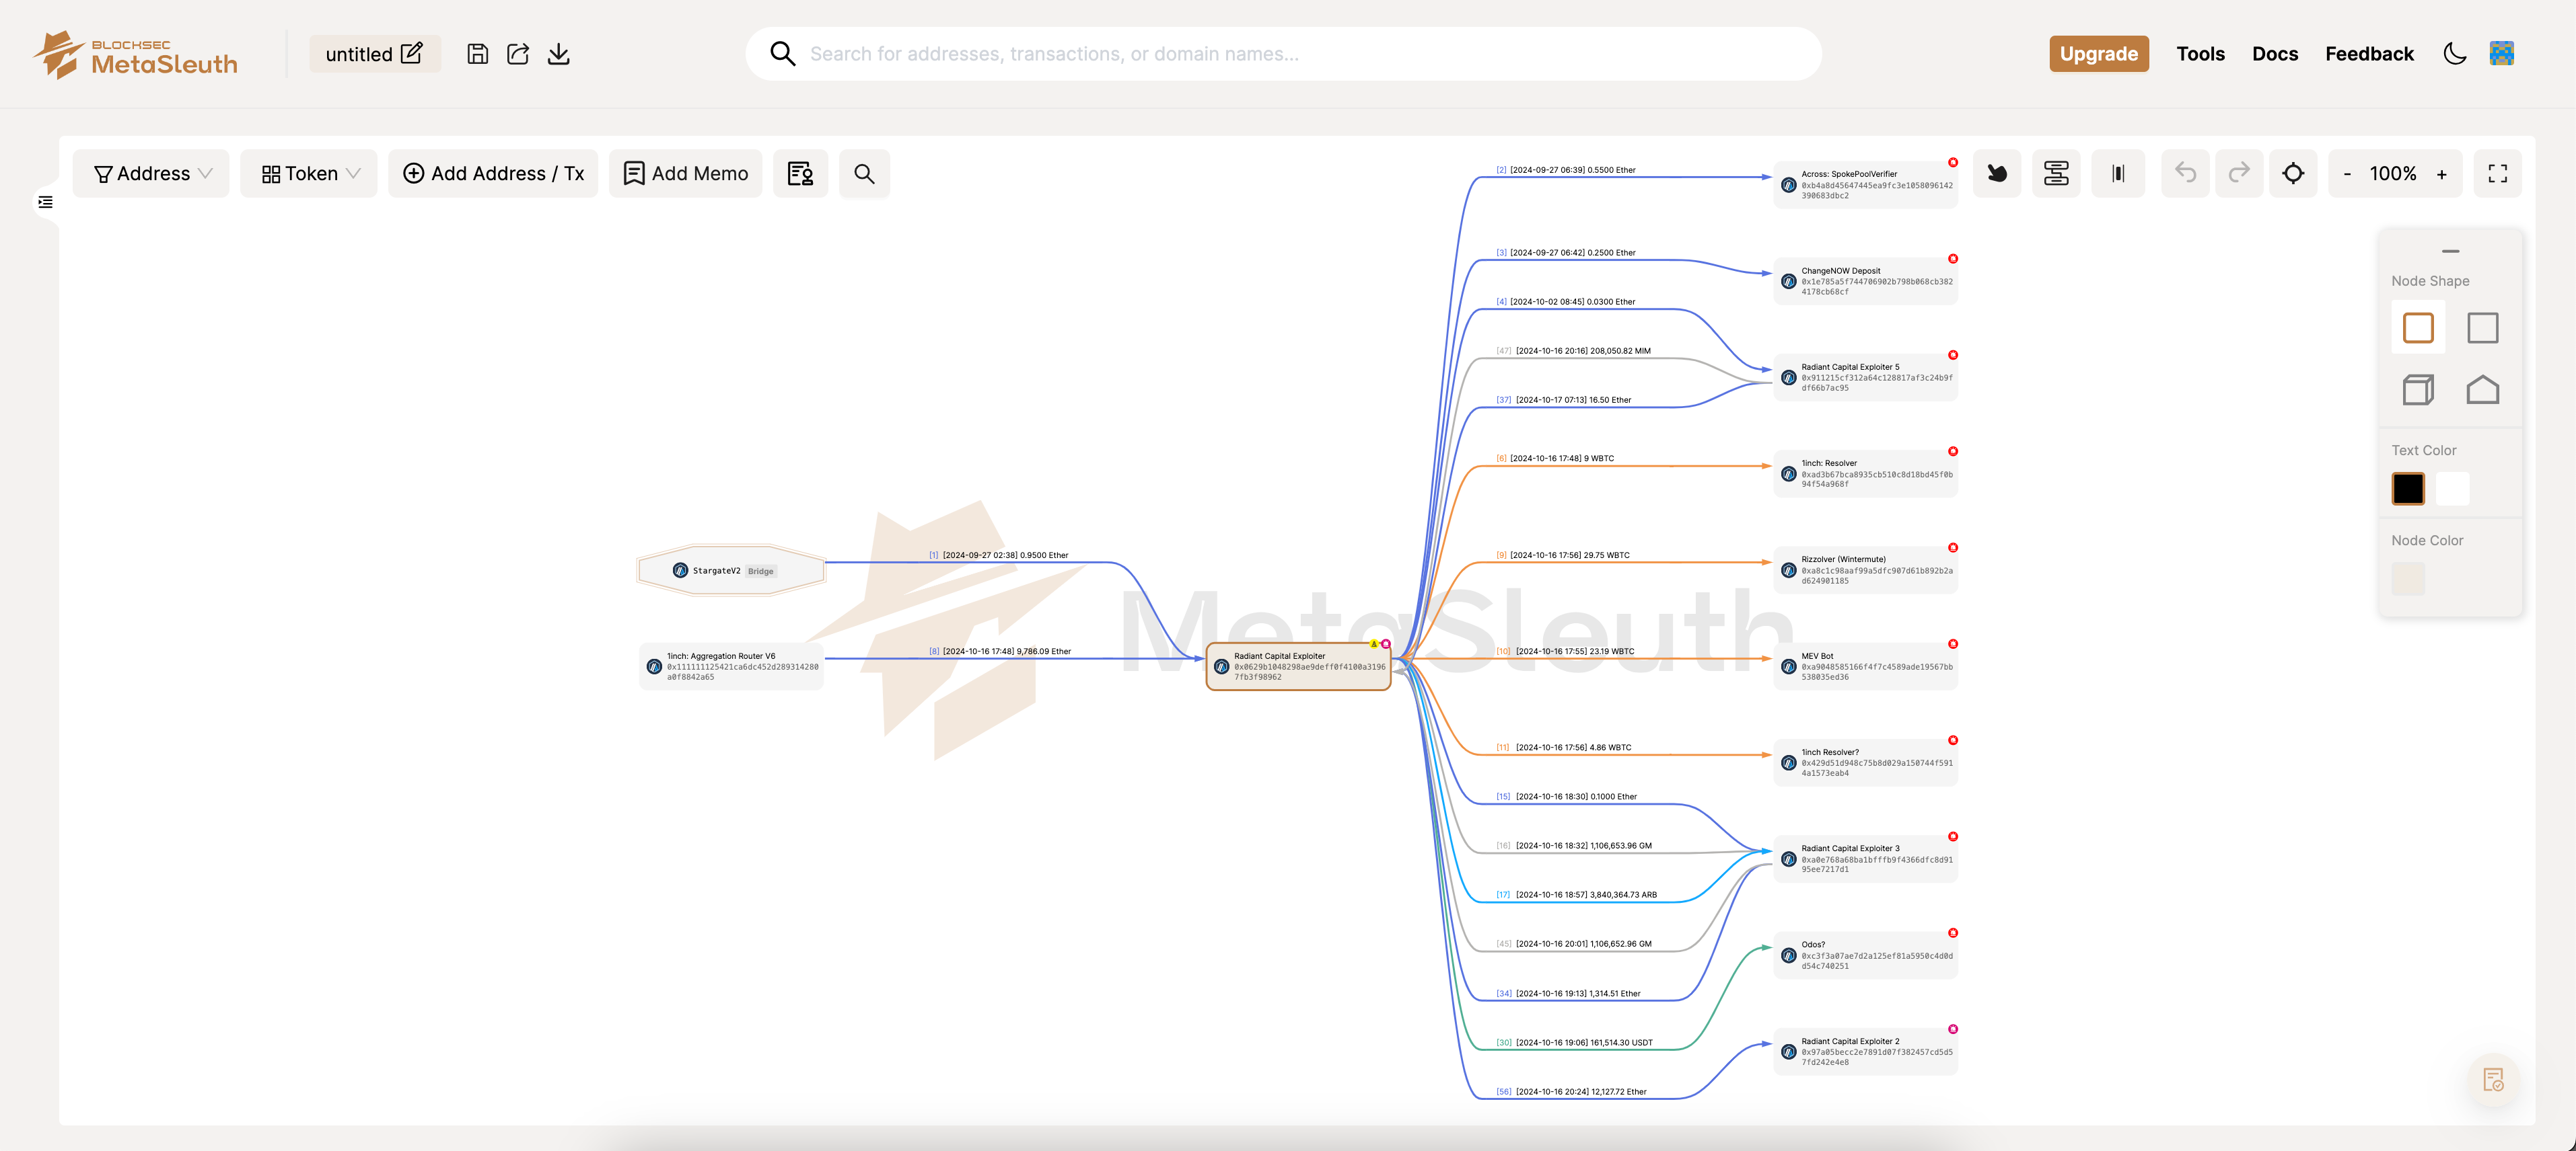The image size is (2576, 1151).
Task: Click the auto-layout nodes icon
Action: coord(2056,174)
